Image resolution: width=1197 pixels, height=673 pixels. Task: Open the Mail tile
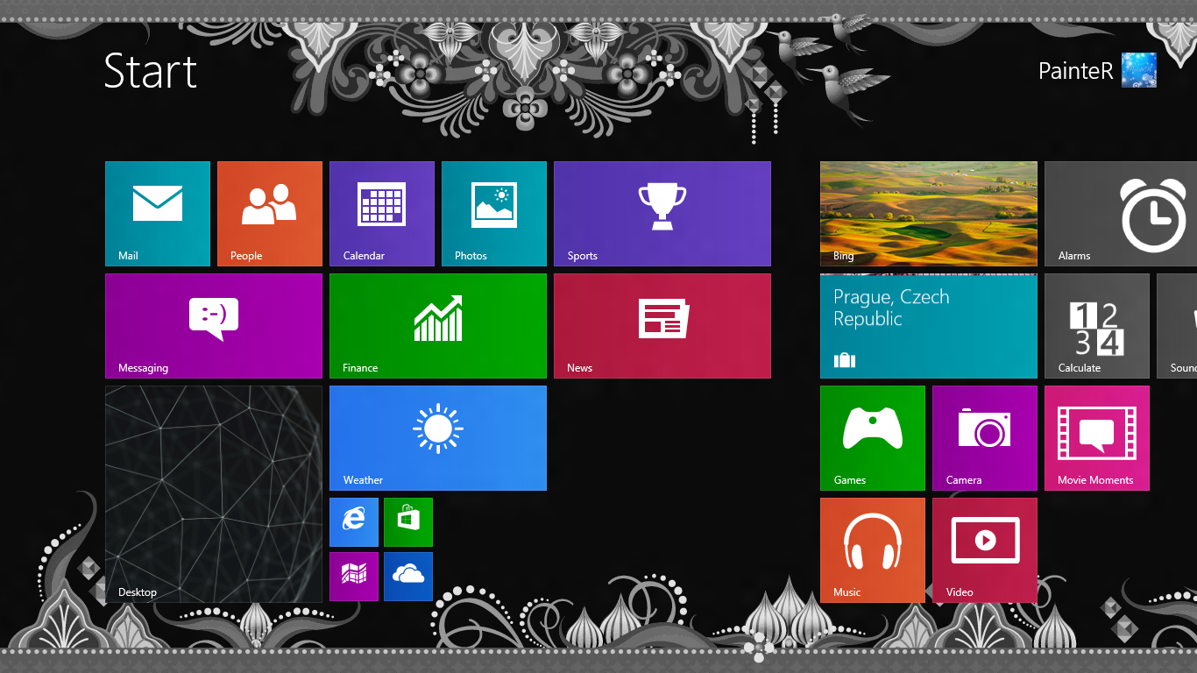(158, 213)
